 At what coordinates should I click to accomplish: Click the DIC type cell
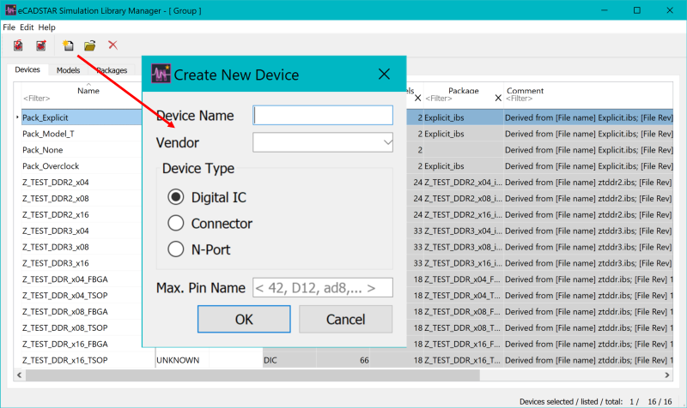[x=289, y=360]
